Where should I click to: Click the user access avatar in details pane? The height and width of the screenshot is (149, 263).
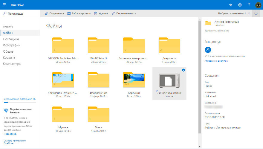pyautogui.click(x=208, y=50)
